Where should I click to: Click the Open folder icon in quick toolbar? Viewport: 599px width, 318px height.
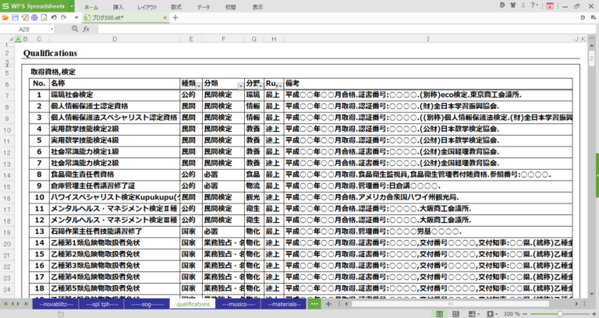point(6,17)
